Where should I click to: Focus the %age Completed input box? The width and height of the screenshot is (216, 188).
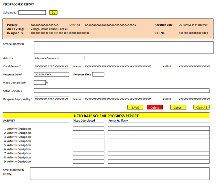[39, 83]
